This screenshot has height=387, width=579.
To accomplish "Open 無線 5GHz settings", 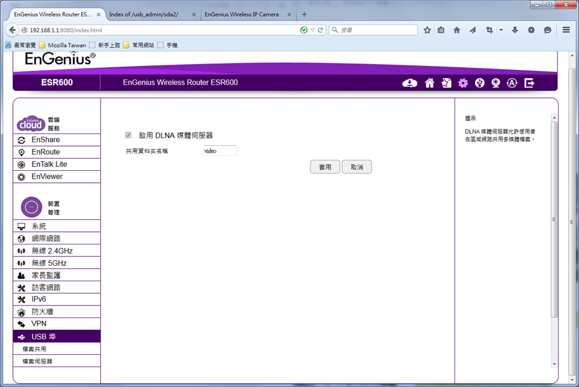I will tap(57, 263).
